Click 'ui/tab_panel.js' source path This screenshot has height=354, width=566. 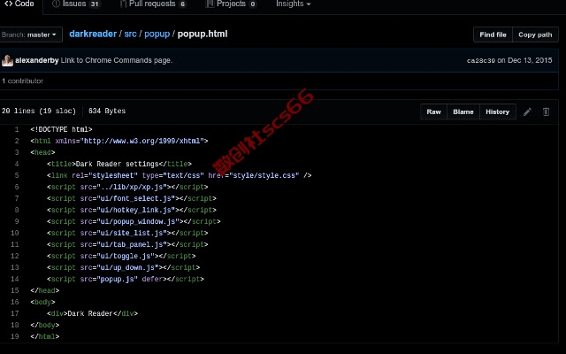(x=132, y=245)
